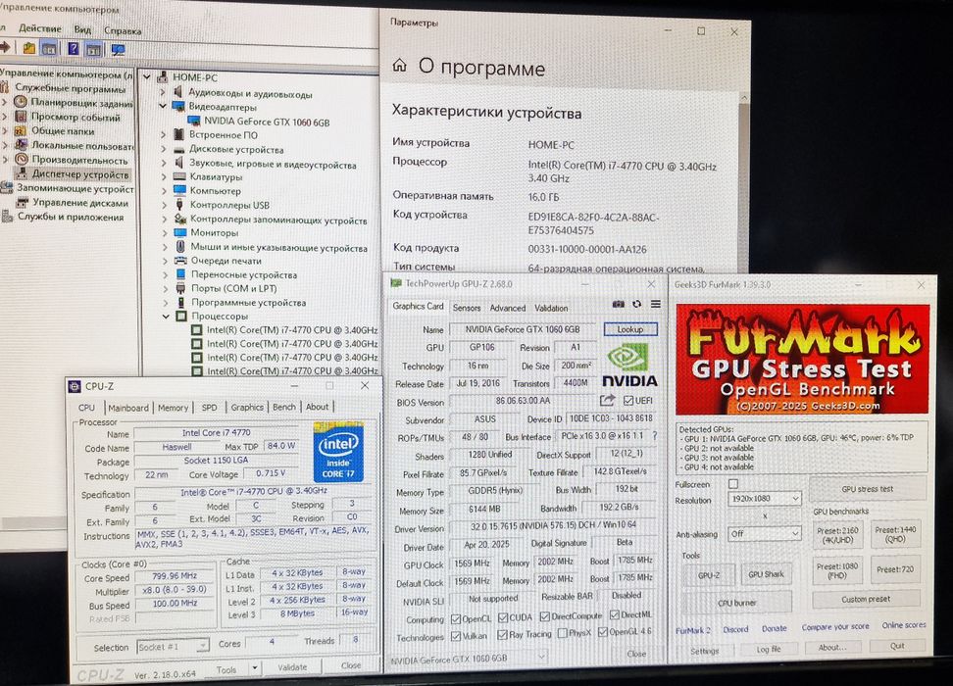The image size is (953, 686).
Task: Click the Lookup button in GPU-Z
Action: (x=630, y=328)
